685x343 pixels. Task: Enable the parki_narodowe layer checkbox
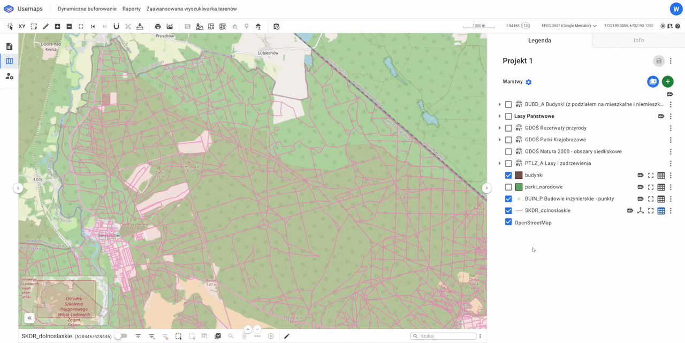coord(508,187)
